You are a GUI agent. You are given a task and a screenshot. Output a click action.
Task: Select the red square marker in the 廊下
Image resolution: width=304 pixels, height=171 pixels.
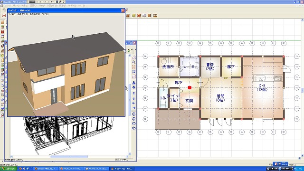(x=190, y=87)
